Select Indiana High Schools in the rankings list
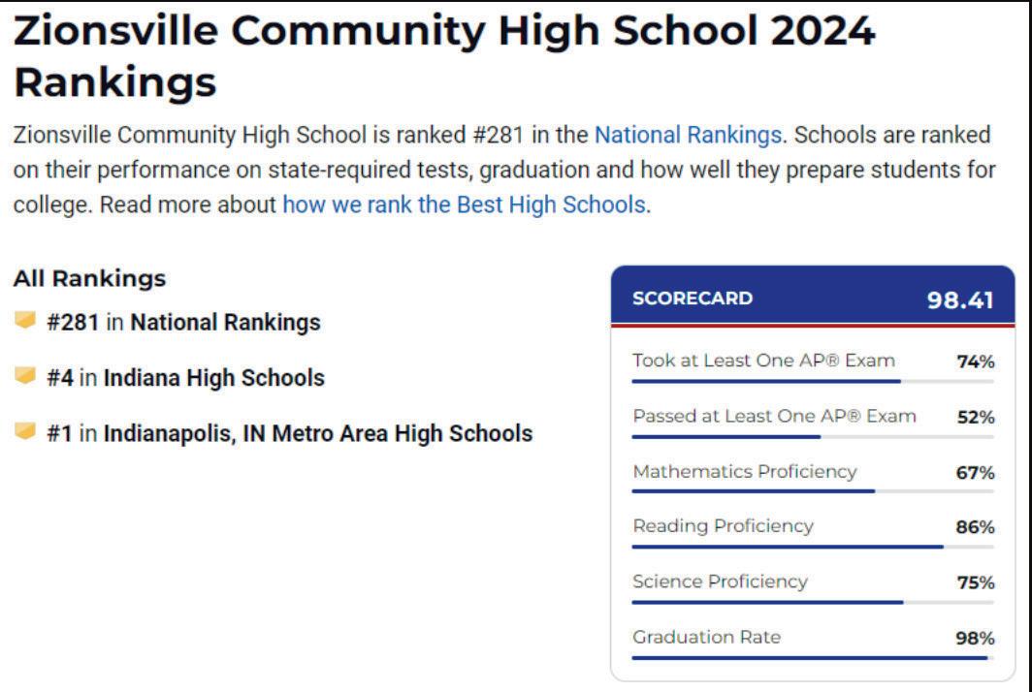 (x=214, y=378)
